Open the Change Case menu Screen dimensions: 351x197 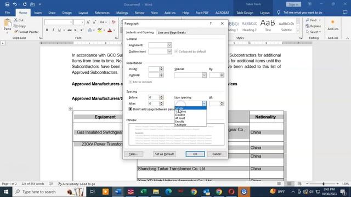(103, 22)
